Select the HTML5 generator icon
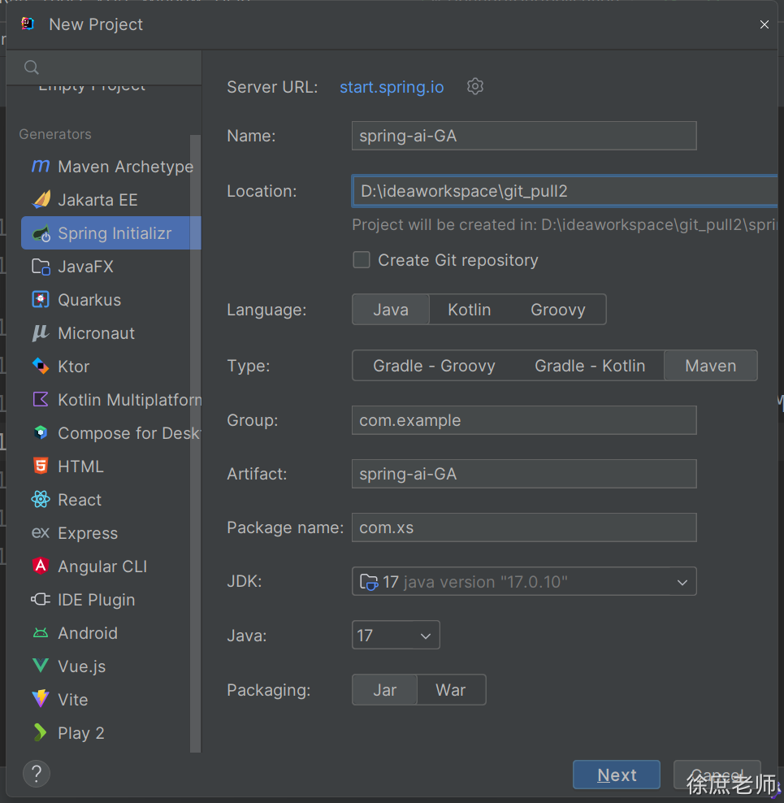This screenshot has width=784, height=803. point(40,467)
